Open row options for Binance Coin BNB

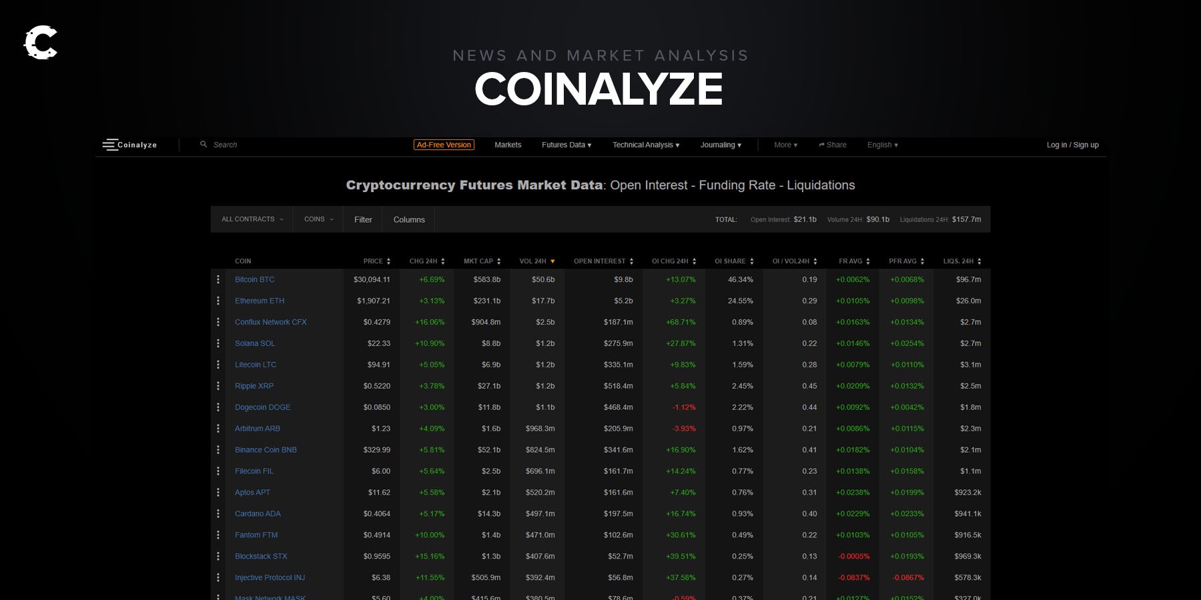218,450
